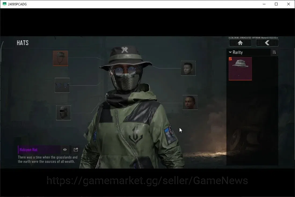Open the face mask equipment slot
Image resolution: width=295 pixels, height=197 pixels.
click(63, 113)
